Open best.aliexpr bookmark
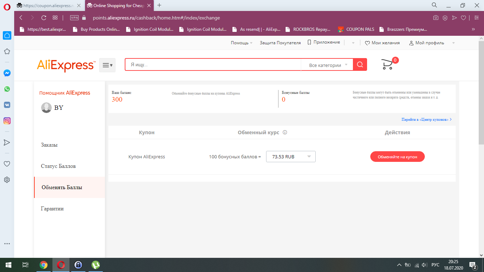 [43, 29]
